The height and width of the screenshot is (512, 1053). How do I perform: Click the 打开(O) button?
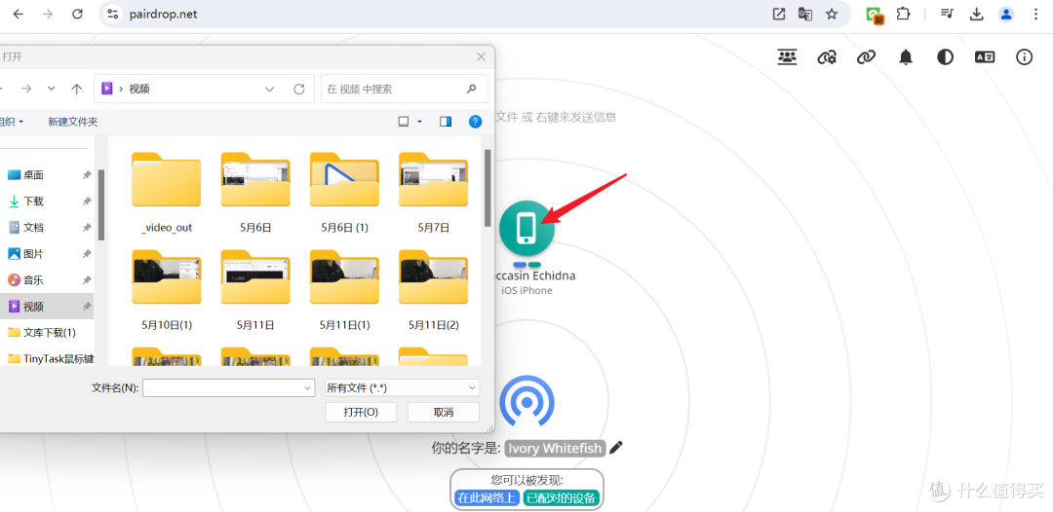click(x=361, y=412)
